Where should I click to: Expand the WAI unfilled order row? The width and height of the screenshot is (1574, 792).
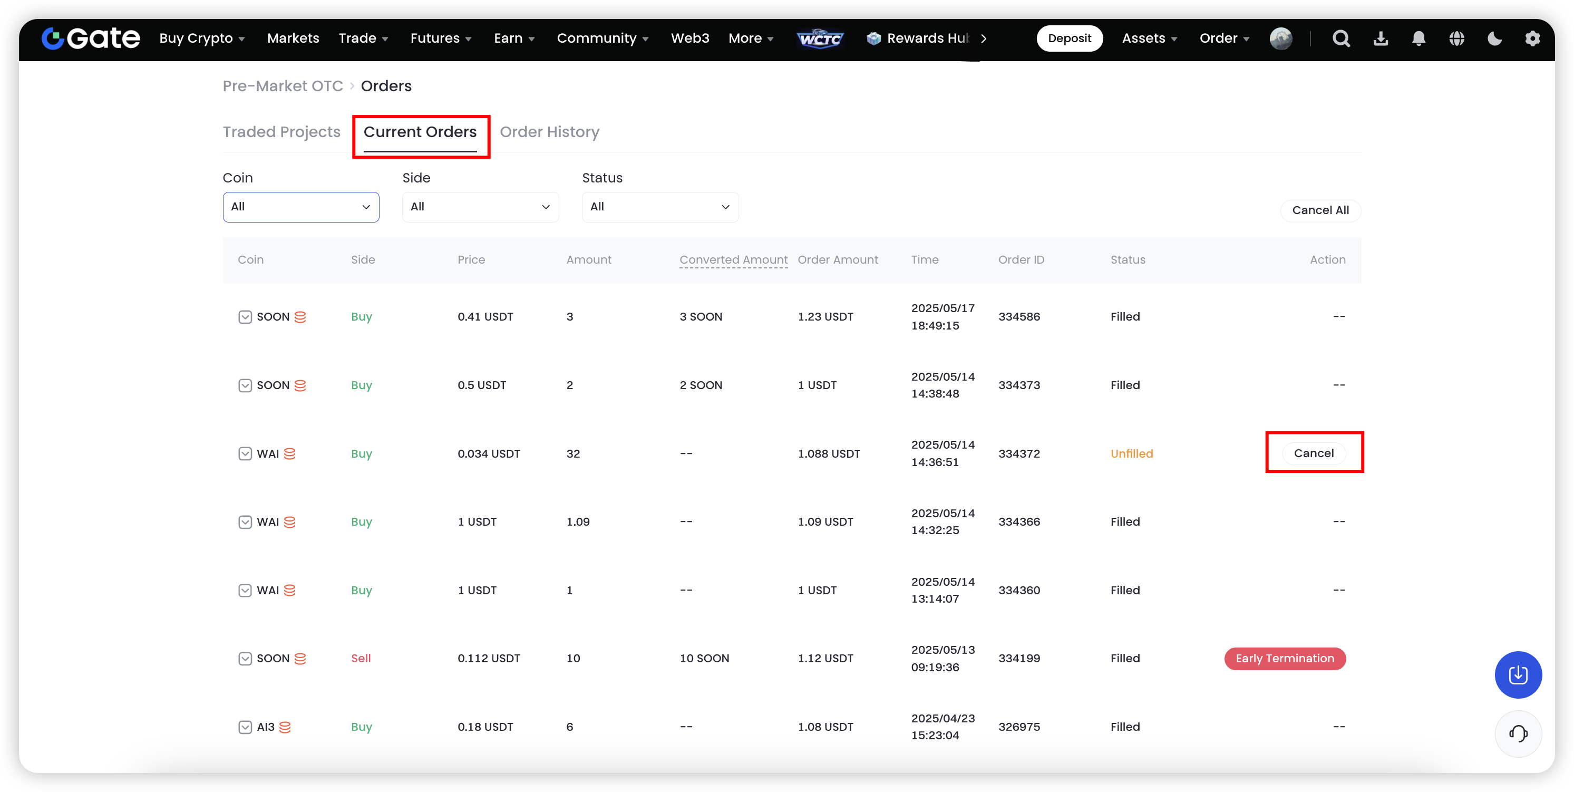[x=245, y=453]
